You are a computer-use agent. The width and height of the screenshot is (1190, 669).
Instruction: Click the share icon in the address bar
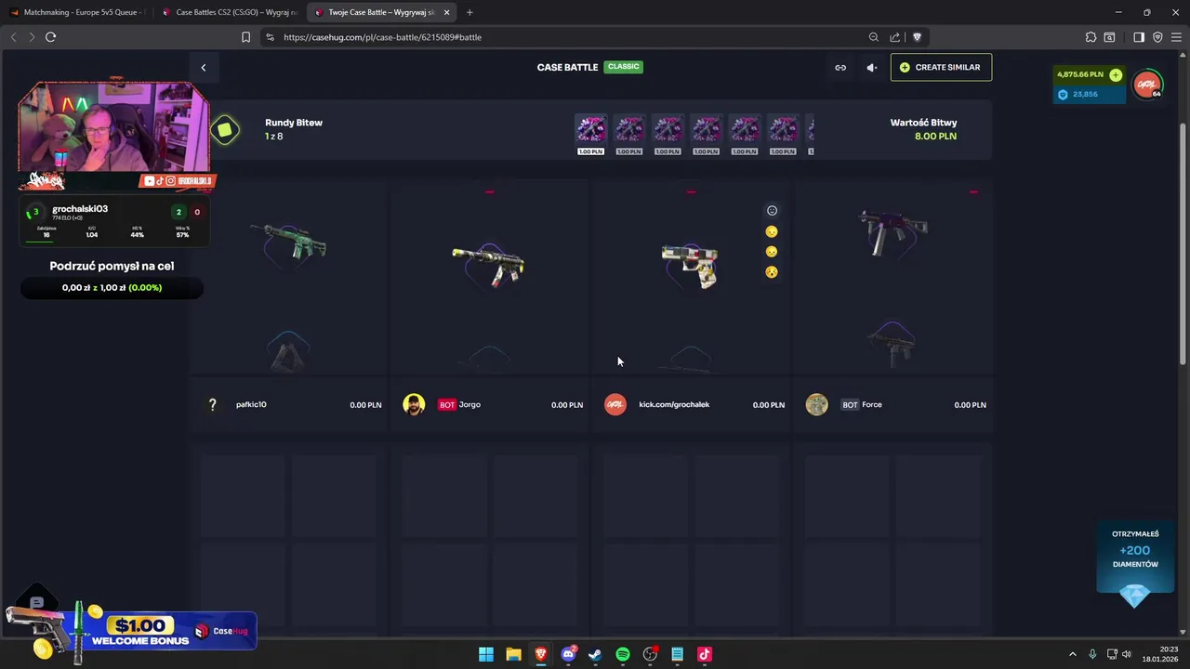pyautogui.click(x=895, y=37)
